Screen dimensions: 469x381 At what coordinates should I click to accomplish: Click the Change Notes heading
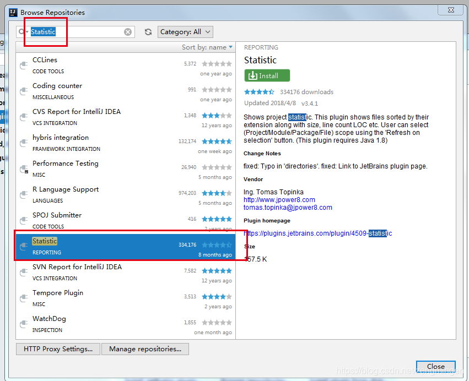point(262,153)
